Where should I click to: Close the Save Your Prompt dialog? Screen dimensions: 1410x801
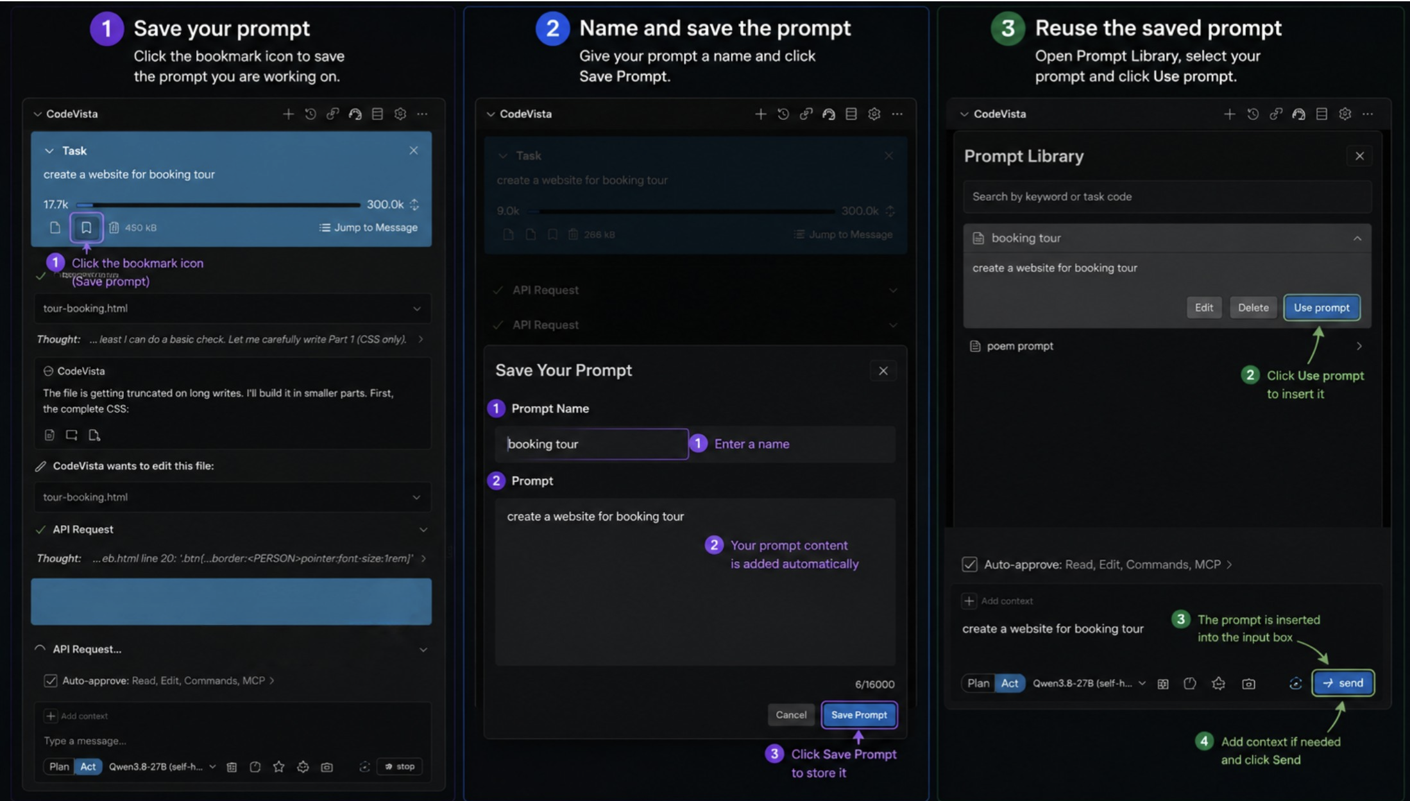pyautogui.click(x=883, y=371)
